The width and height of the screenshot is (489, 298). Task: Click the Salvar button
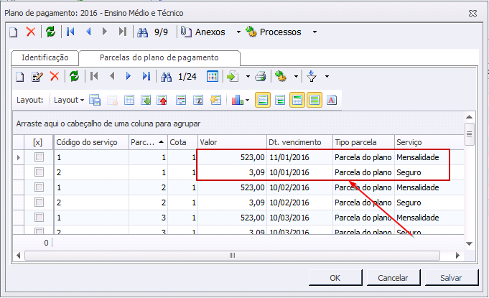click(x=452, y=278)
